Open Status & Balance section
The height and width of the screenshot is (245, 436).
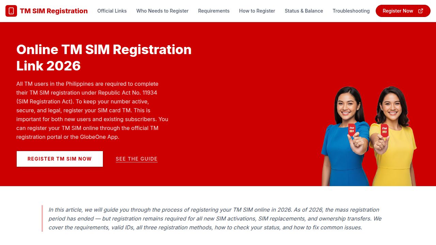click(x=304, y=11)
